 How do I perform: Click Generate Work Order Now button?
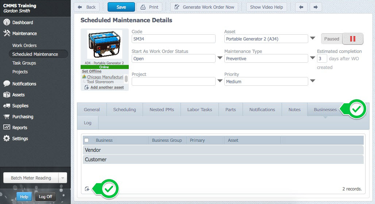click(204, 7)
